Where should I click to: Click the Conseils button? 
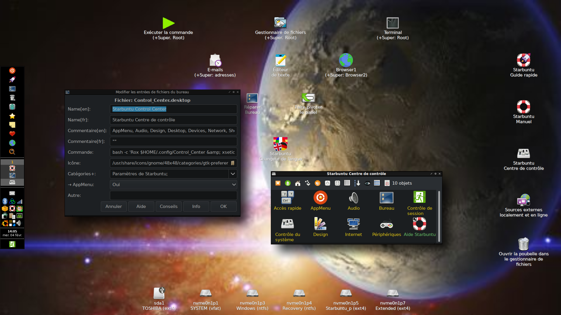tap(169, 206)
